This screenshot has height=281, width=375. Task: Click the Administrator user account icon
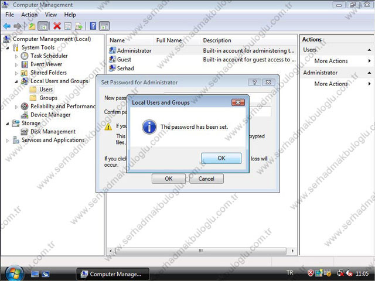pyautogui.click(x=112, y=51)
